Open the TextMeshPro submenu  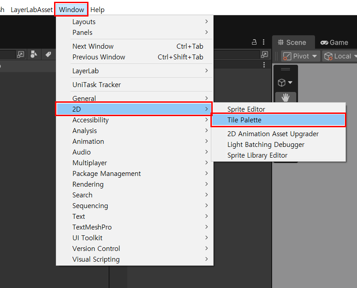[x=134, y=227]
